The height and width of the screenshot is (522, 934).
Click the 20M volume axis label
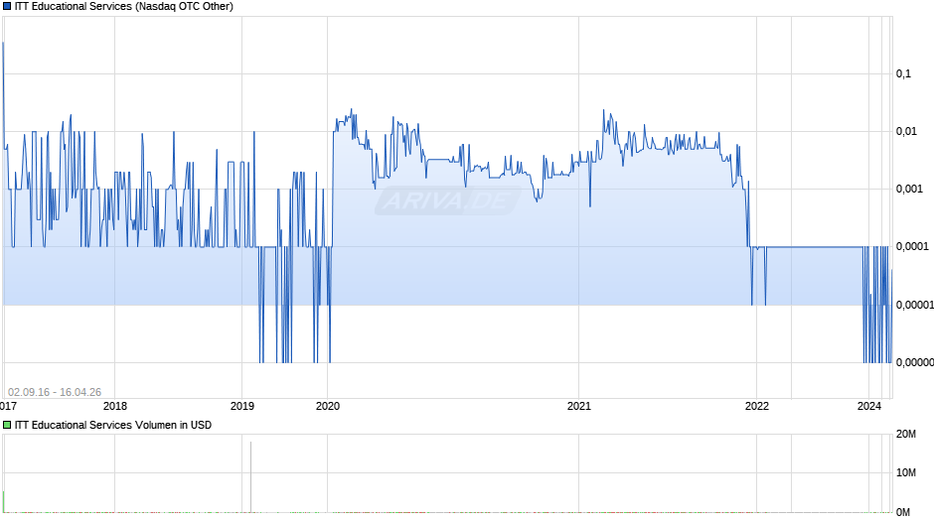click(906, 434)
